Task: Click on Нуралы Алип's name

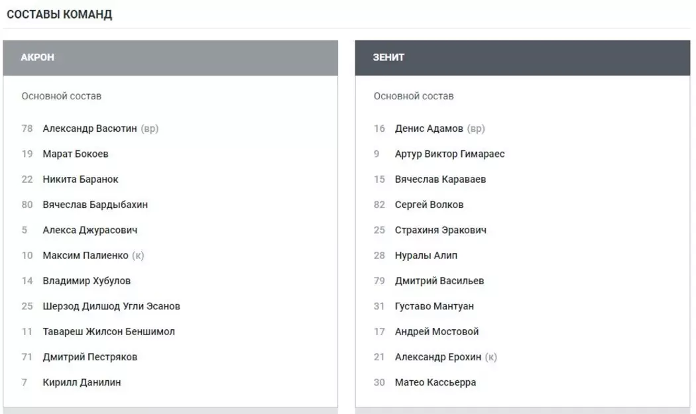Action: click(426, 256)
